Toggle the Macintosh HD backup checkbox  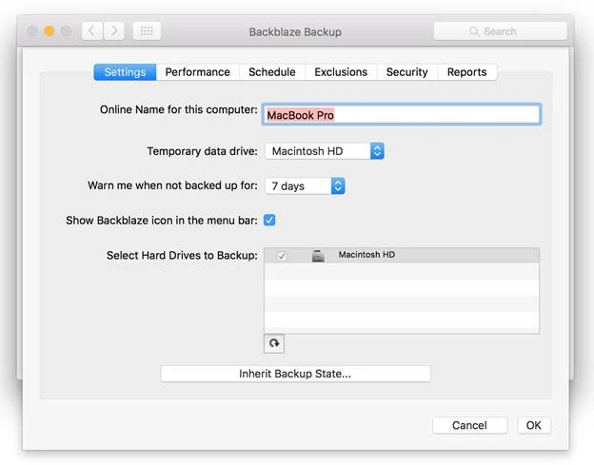[282, 256]
